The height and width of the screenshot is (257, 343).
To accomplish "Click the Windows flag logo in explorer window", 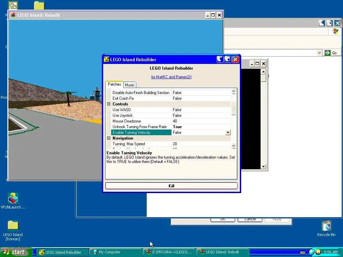I will (x=335, y=31).
